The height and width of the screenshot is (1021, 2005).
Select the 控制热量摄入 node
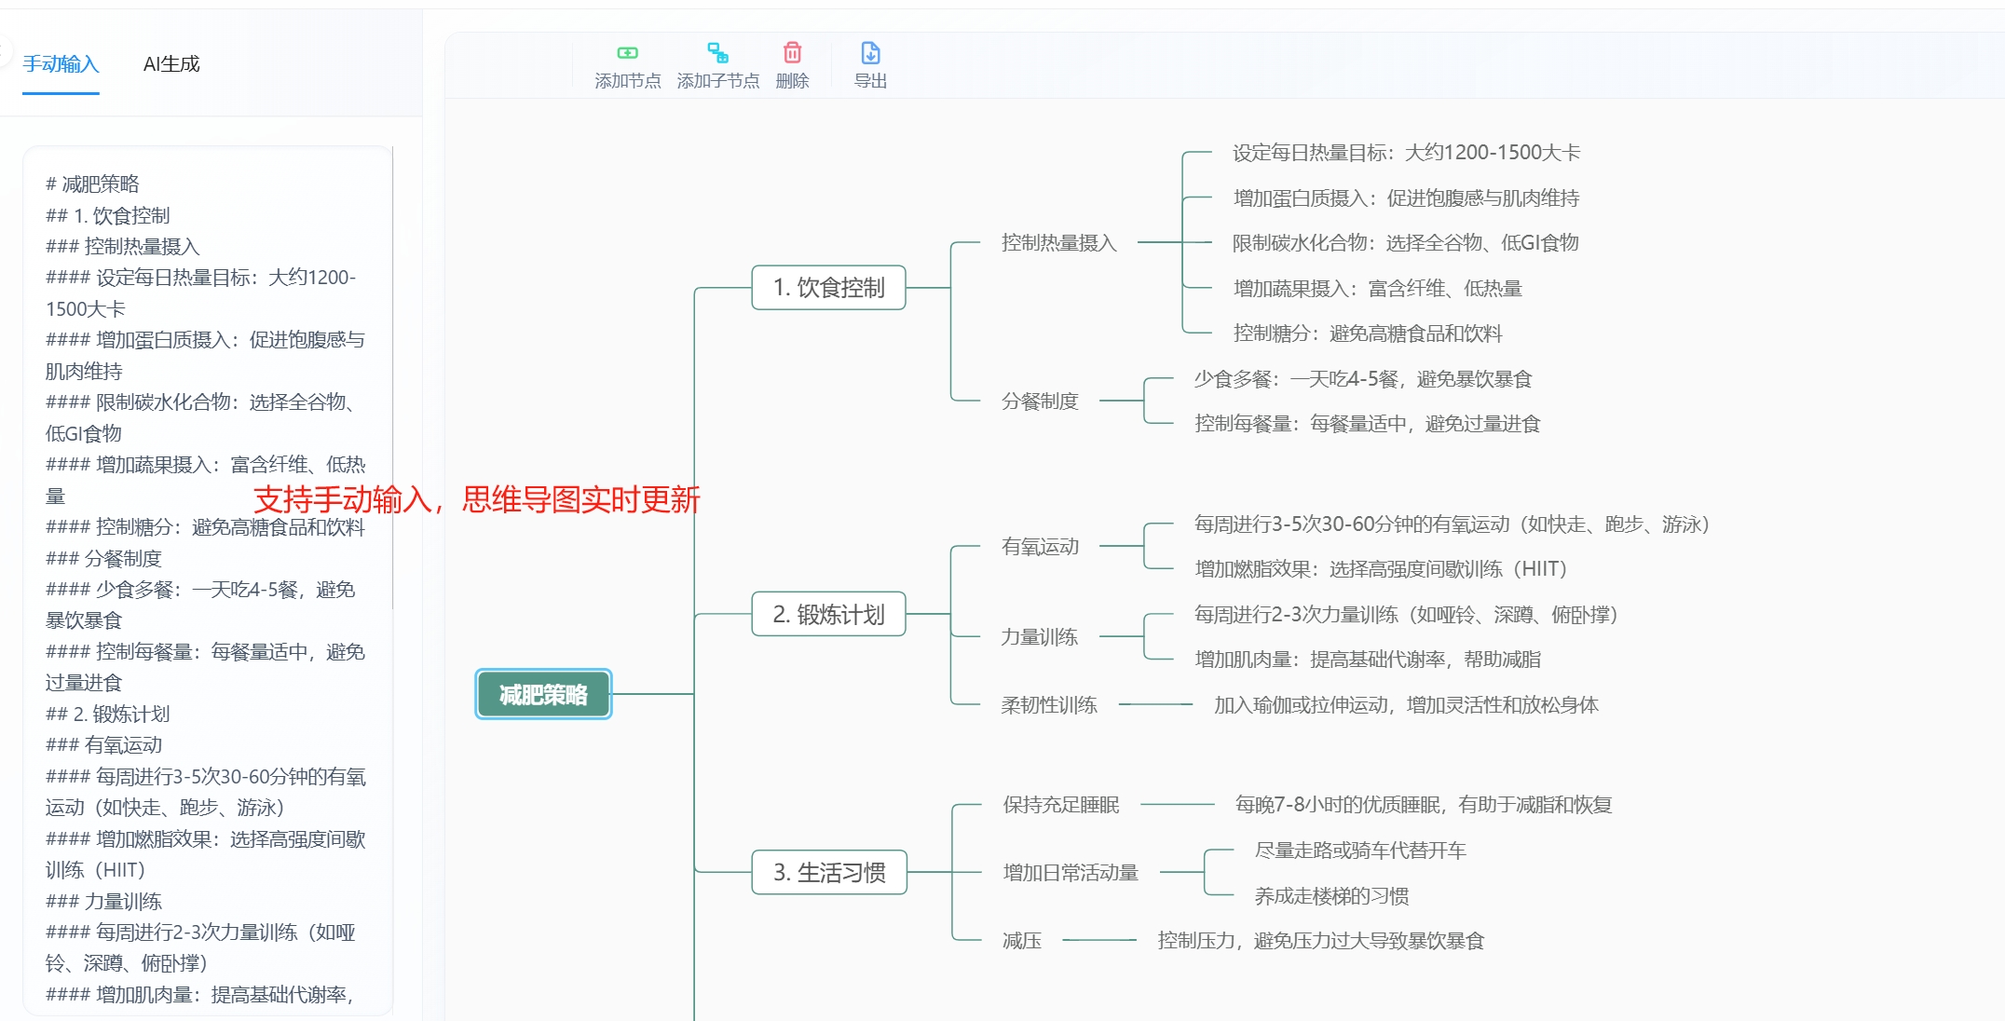click(1059, 243)
